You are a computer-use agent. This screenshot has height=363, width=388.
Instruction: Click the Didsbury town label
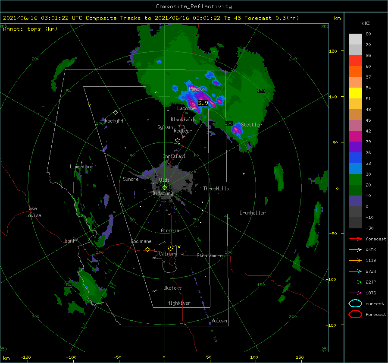(x=163, y=193)
